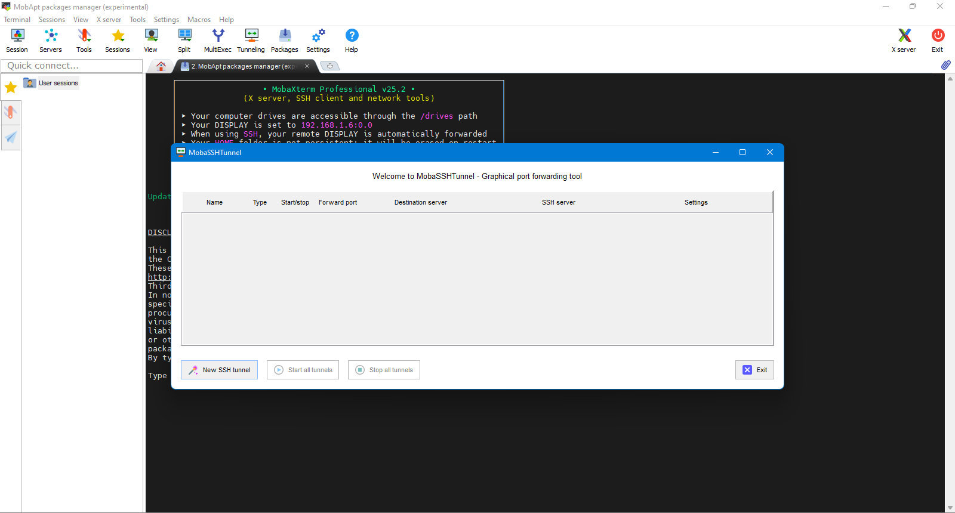This screenshot has width=955, height=513.
Task: Open the Macros menu
Action: click(199, 20)
